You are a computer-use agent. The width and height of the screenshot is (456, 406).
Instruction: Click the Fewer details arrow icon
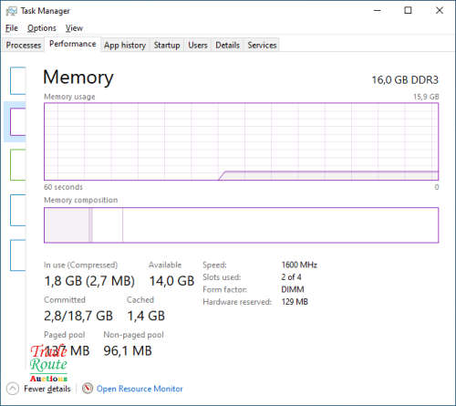(13, 389)
